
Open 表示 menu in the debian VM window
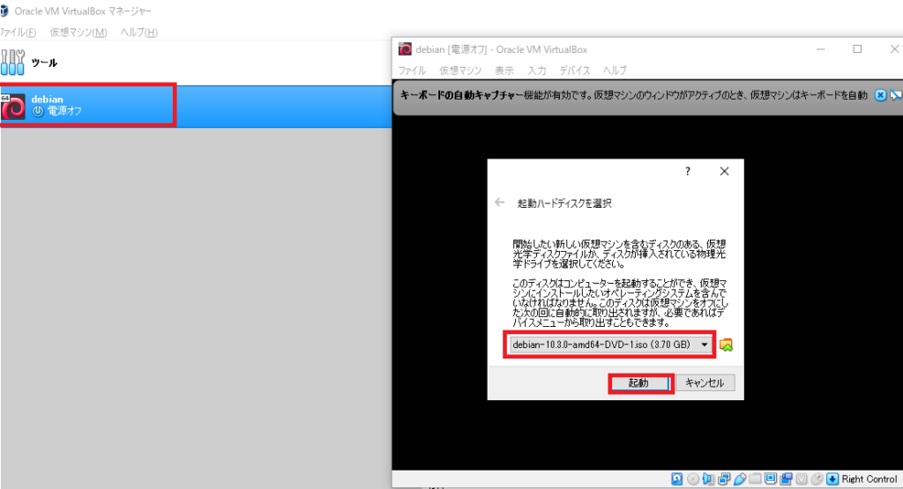[x=504, y=70]
